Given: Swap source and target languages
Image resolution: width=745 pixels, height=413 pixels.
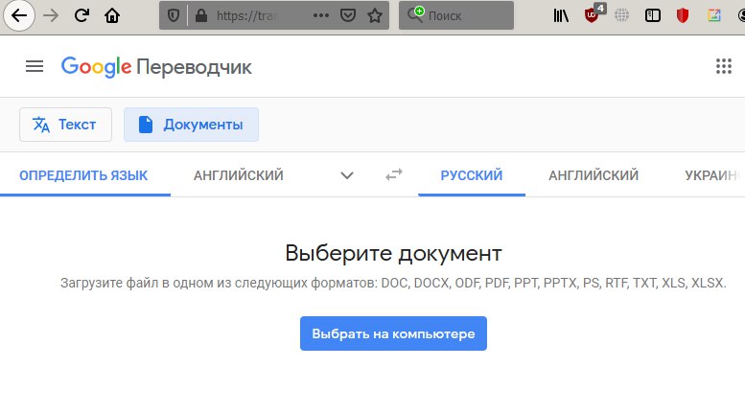Looking at the screenshot, I should pos(394,175).
